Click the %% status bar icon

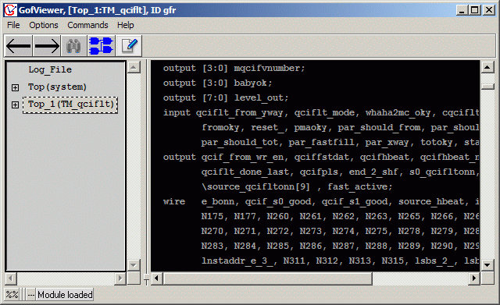[x=12, y=295]
